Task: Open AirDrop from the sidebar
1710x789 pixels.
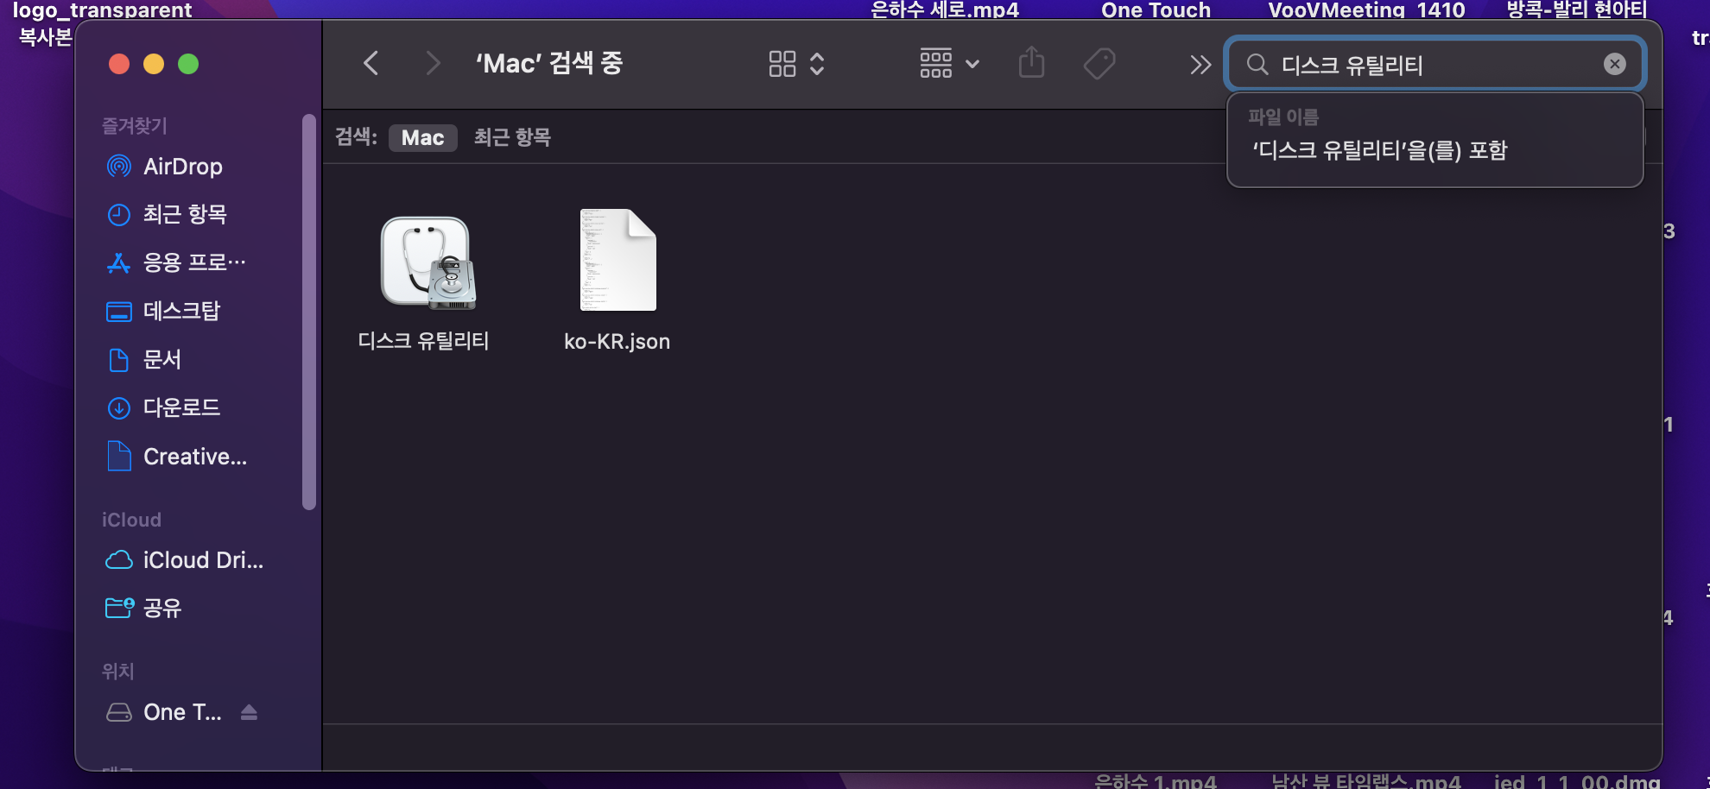Action: coord(183,167)
